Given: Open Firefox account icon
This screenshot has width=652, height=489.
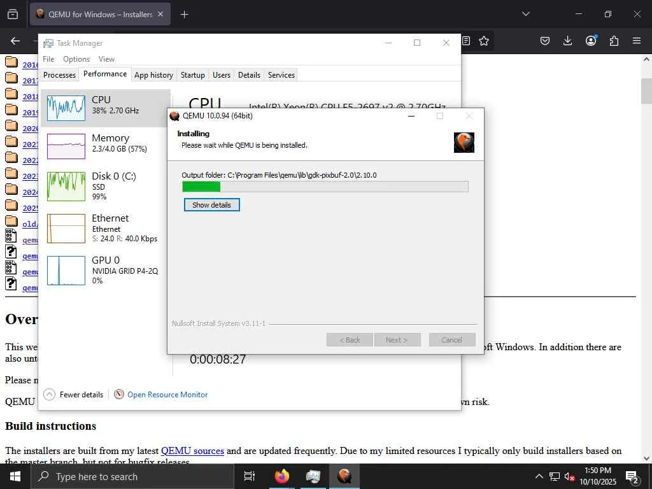Looking at the screenshot, I should pyautogui.click(x=591, y=40).
